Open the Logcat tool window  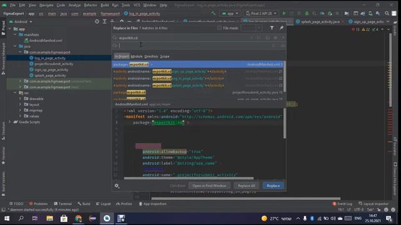pos(103,204)
